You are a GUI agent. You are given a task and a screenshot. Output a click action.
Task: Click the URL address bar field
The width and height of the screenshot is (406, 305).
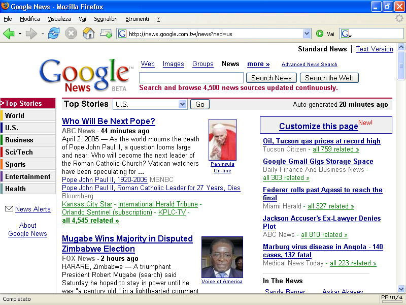click(x=215, y=34)
